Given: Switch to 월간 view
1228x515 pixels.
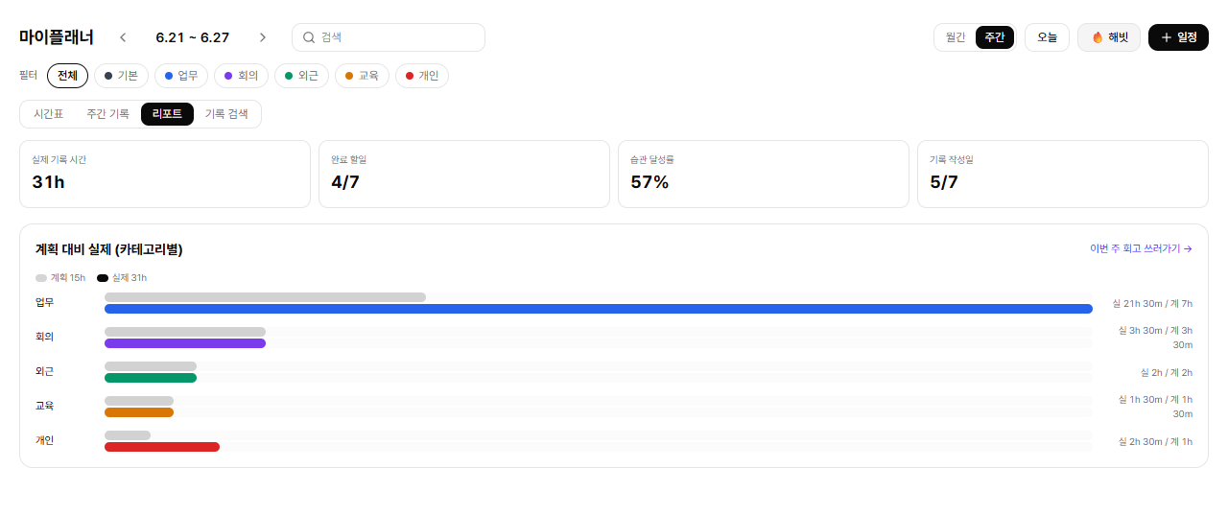Looking at the screenshot, I should click(956, 37).
